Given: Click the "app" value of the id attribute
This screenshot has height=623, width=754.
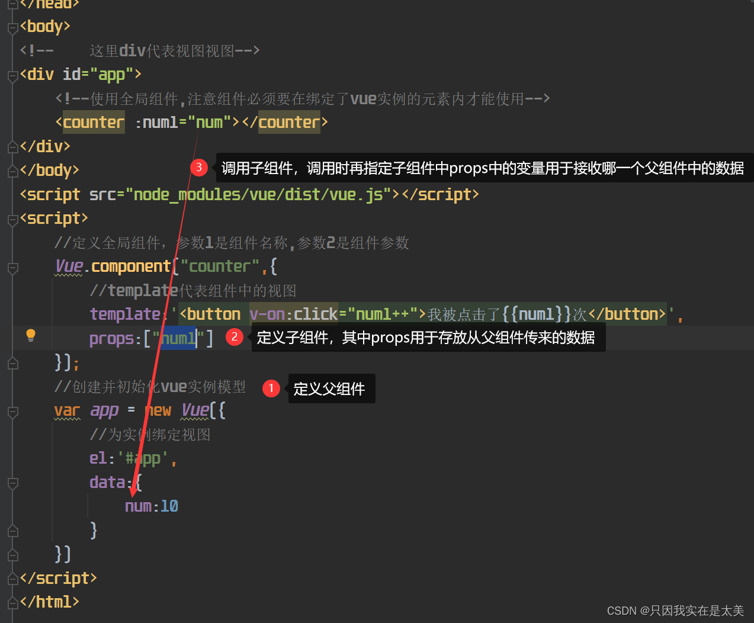Looking at the screenshot, I should (112, 75).
